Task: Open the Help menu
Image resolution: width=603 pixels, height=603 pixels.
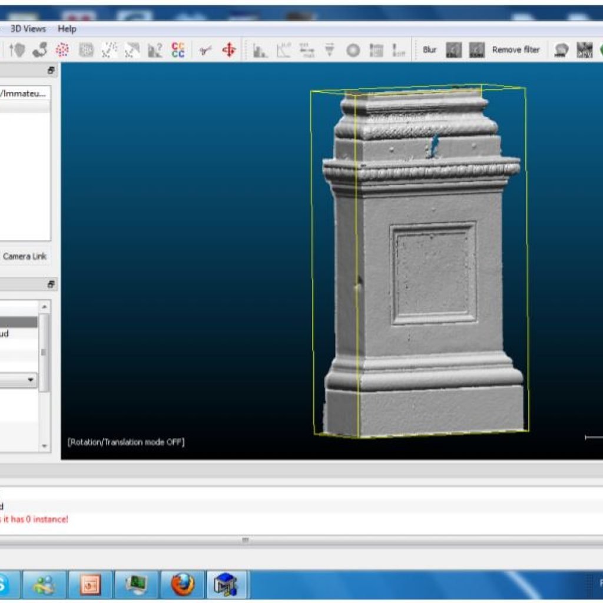Action: pyautogui.click(x=67, y=29)
